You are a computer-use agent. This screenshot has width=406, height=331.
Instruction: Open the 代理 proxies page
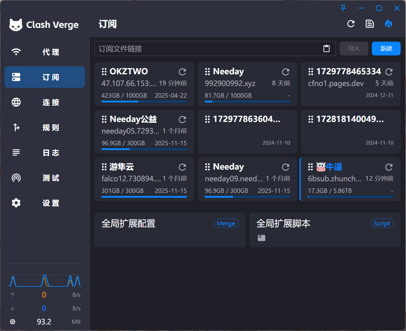(45, 52)
